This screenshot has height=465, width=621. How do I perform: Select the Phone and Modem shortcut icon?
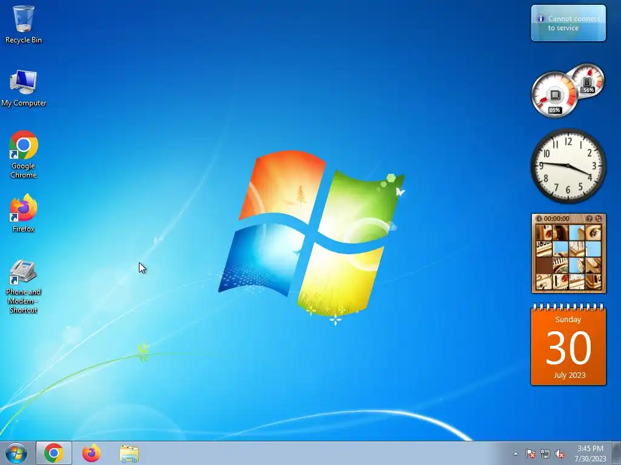pos(24,286)
